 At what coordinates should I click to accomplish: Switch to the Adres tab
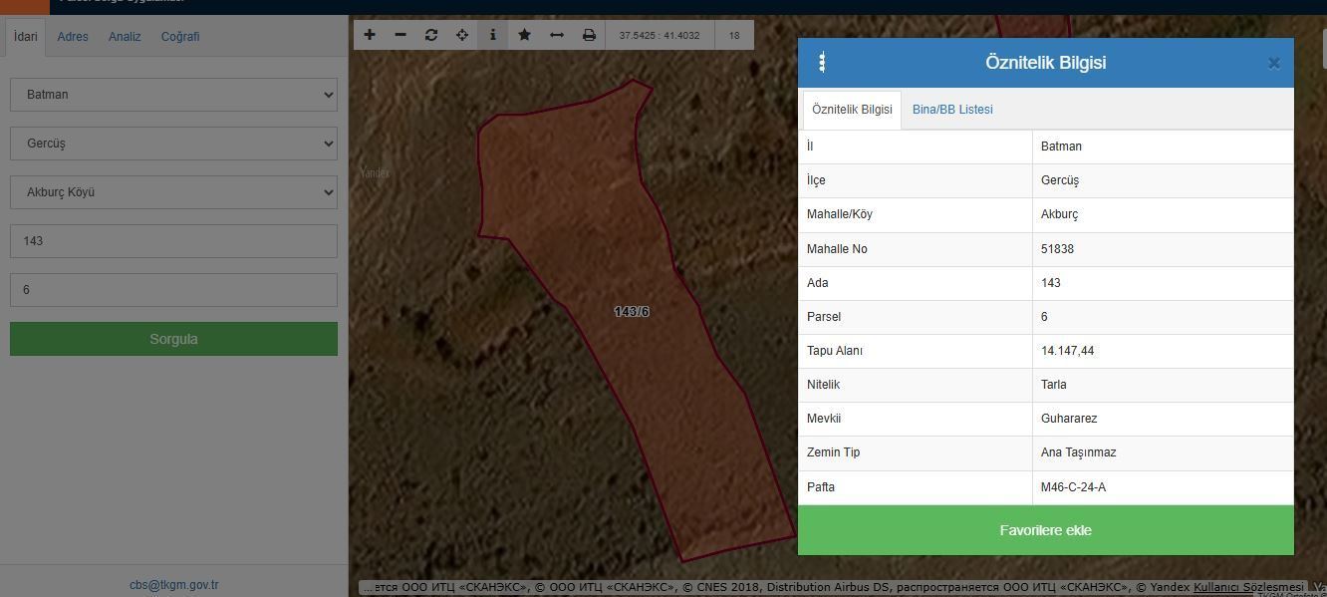(73, 37)
